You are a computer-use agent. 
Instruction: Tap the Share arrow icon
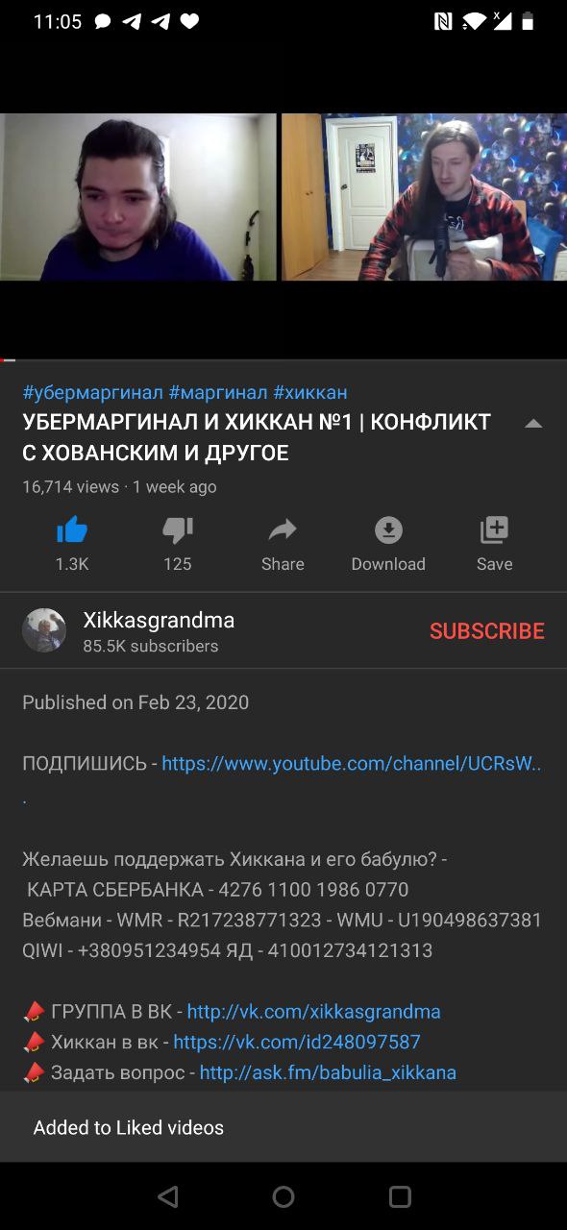283,529
